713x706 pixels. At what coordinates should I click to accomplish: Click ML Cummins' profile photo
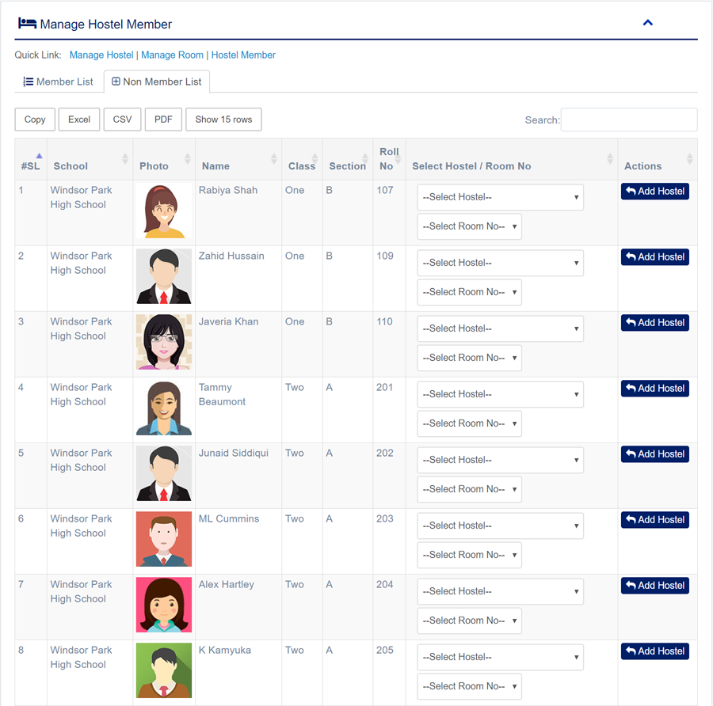click(163, 539)
